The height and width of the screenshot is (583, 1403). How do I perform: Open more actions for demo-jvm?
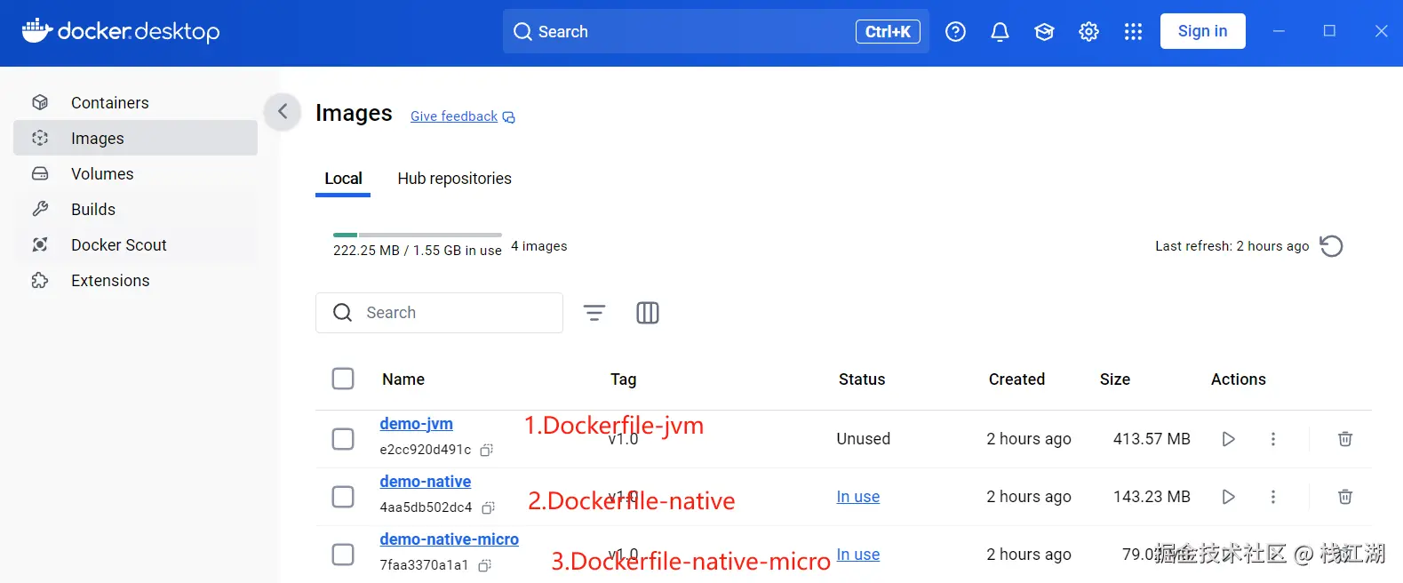[1273, 439]
